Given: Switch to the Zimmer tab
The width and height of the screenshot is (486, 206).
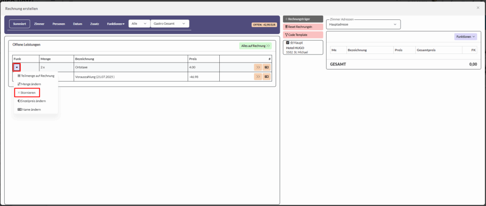Looking at the screenshot, I should pyautogui.click(x=39, y=24).
